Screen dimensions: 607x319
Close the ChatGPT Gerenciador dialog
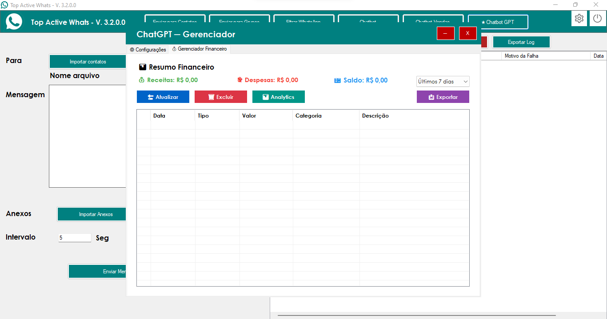click(467, 34)
